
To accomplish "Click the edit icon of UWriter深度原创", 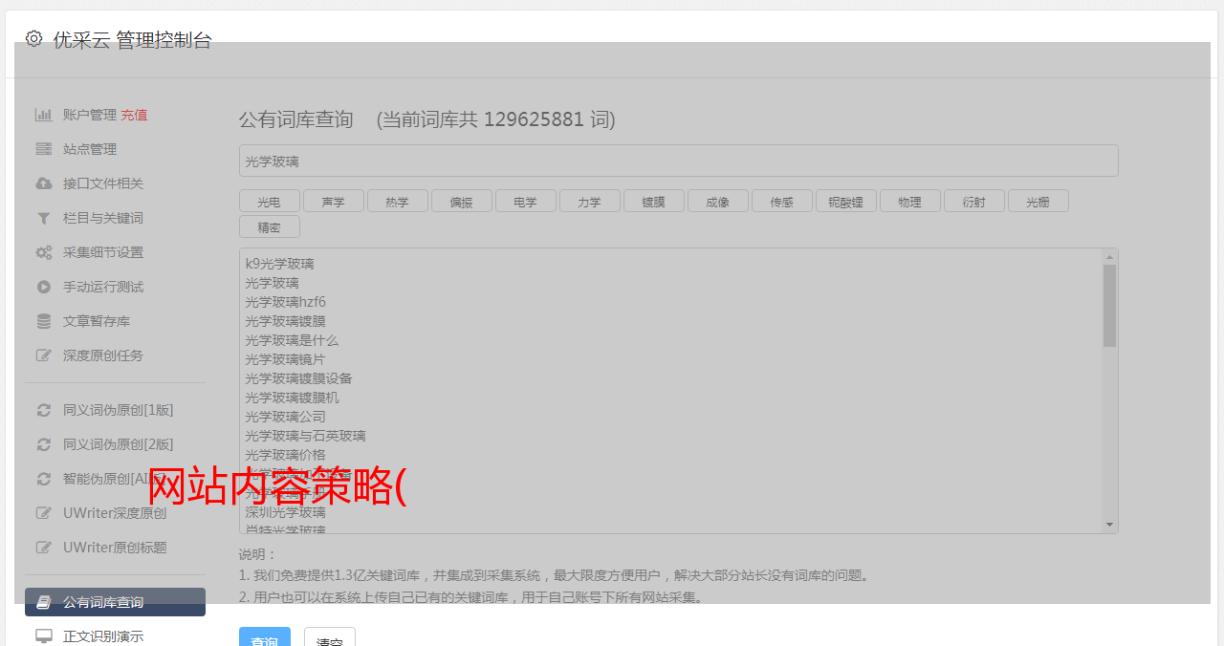I will pyautogui.click(x=44, y=513).
